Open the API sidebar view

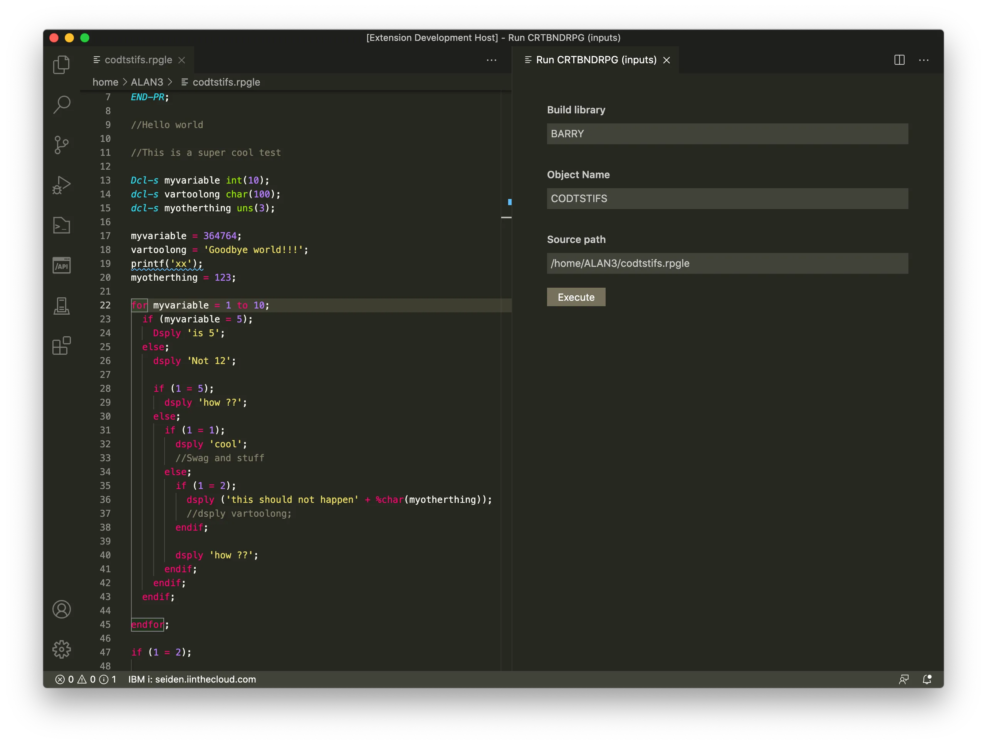(x=62, y=265)
